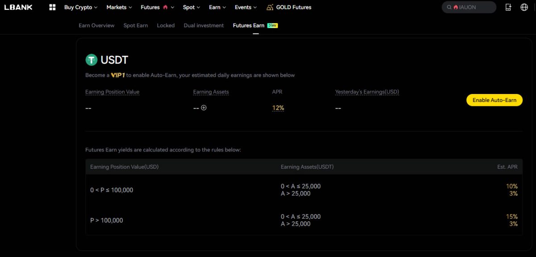This screenshot has height=257, width=536.
Task: Expand the Markets dropdown
Action: tap(119, 7)
